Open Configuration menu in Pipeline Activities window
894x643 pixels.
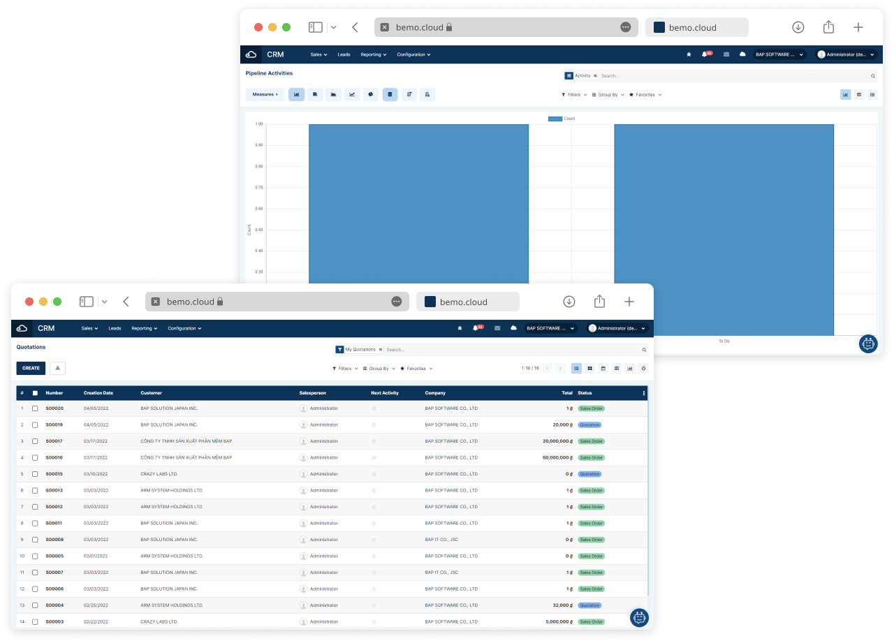[x=413, y=54]
